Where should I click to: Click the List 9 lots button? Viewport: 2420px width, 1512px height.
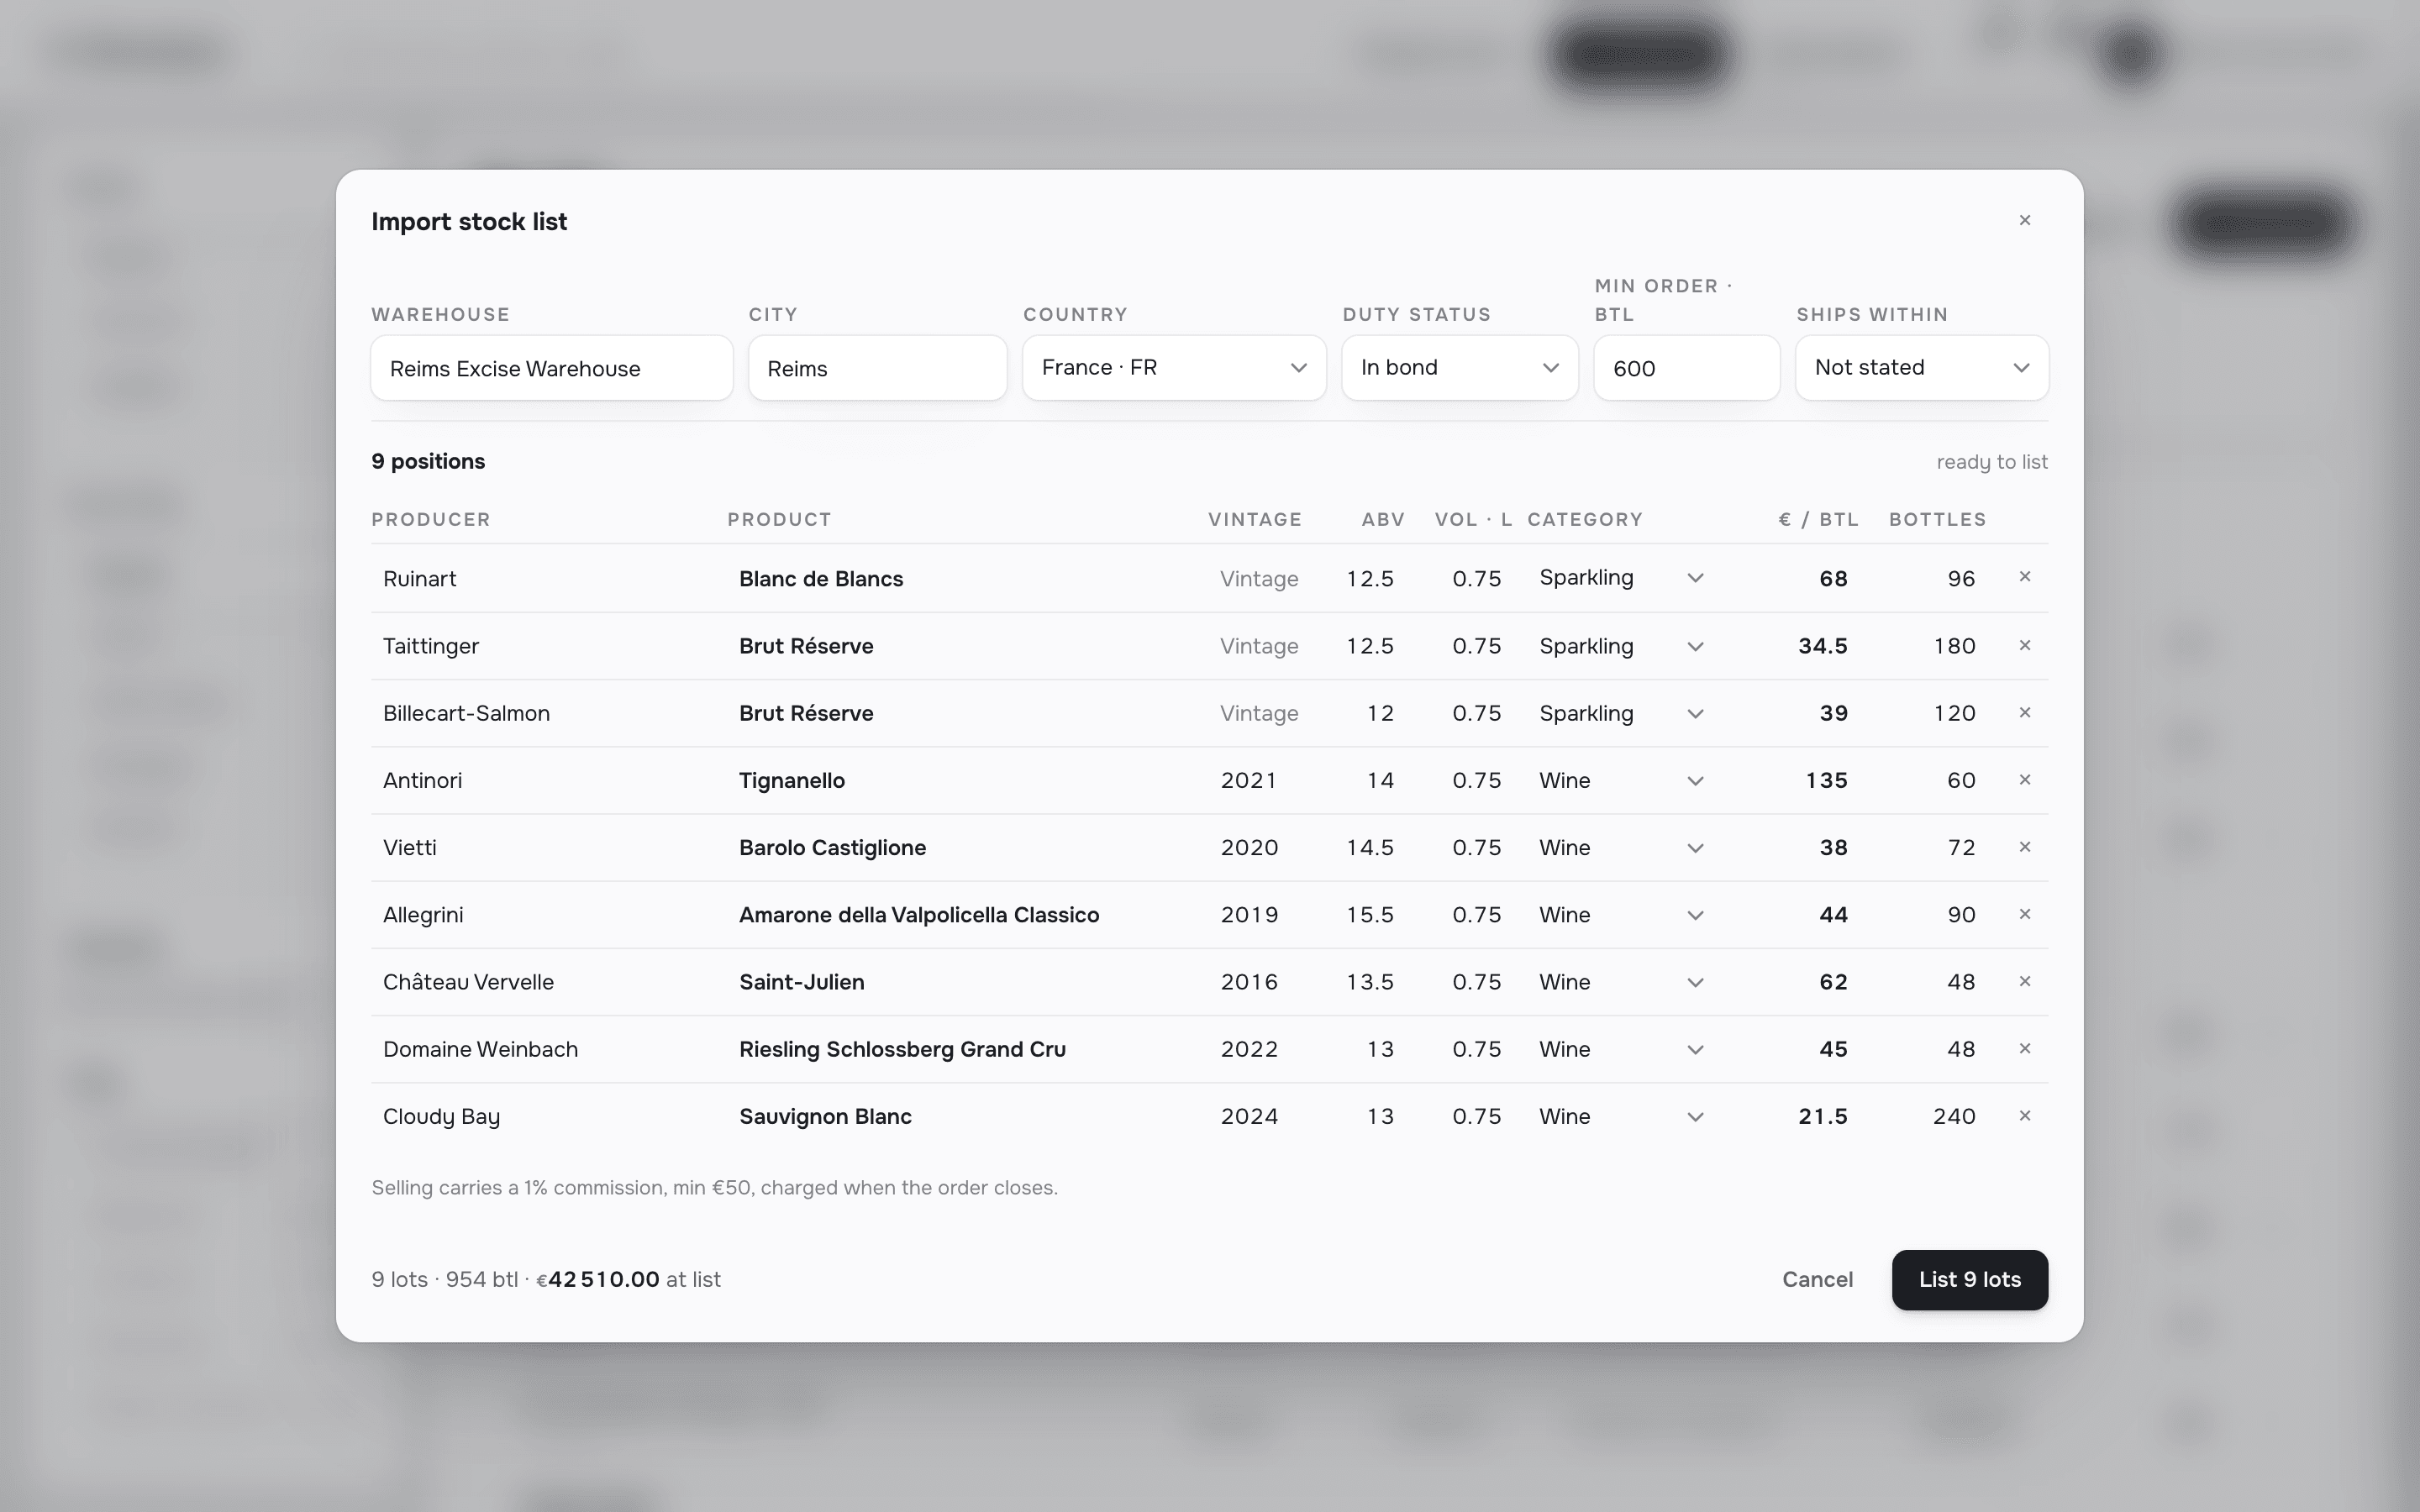coord(1969,1279)
